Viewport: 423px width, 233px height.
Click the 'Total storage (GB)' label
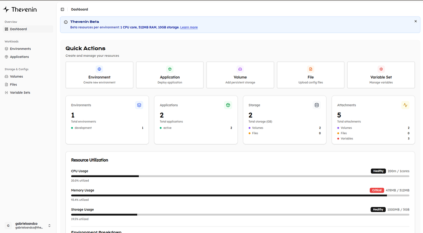260,122
